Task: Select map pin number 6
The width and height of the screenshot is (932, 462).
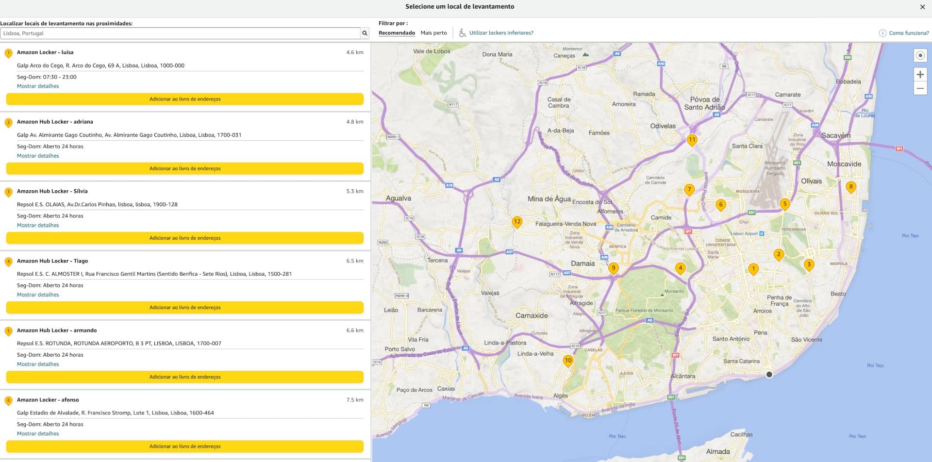Action: (721, 206)
